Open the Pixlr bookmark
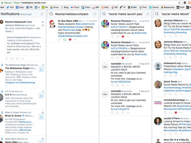The image size is (191, 143). click(143, 7)
